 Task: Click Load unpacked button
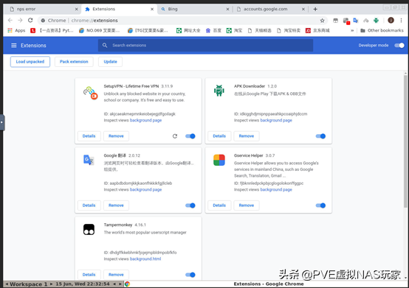click(x=30, y=62)
